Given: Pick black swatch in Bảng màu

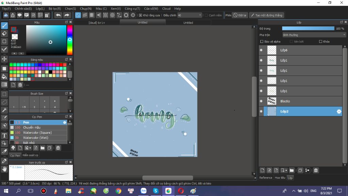Looking at the screenshot, I should point(51,72).
